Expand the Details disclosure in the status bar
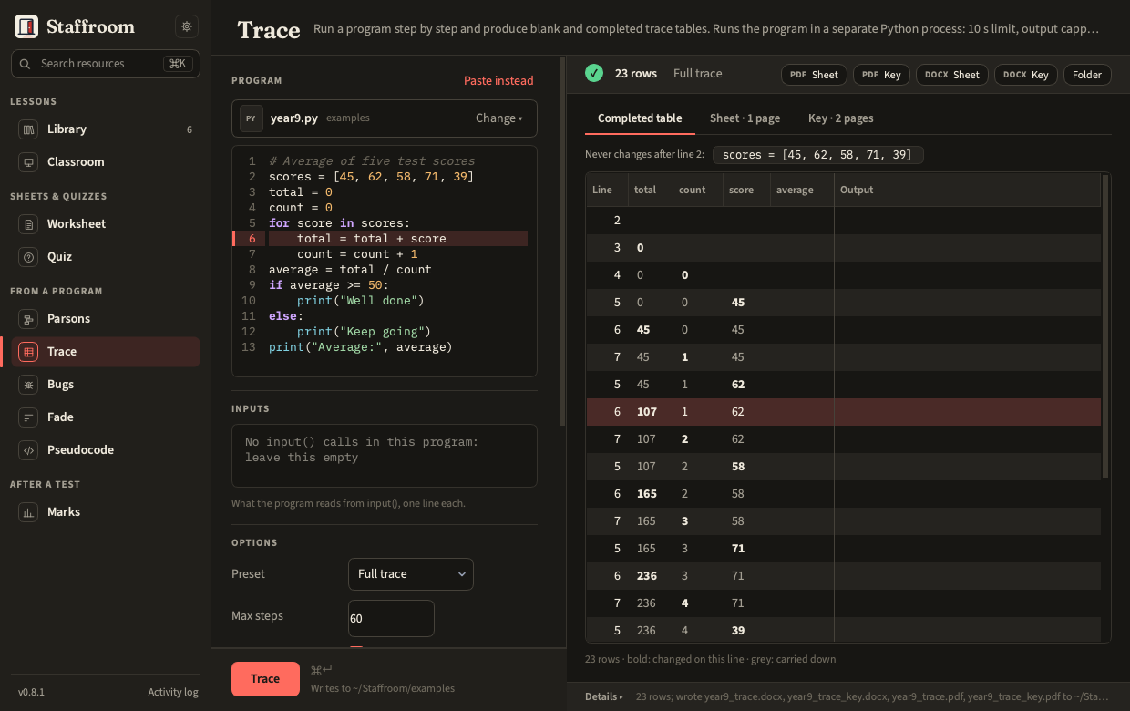The height and width of the screenshot is (711, 1130). coord(604,696)
